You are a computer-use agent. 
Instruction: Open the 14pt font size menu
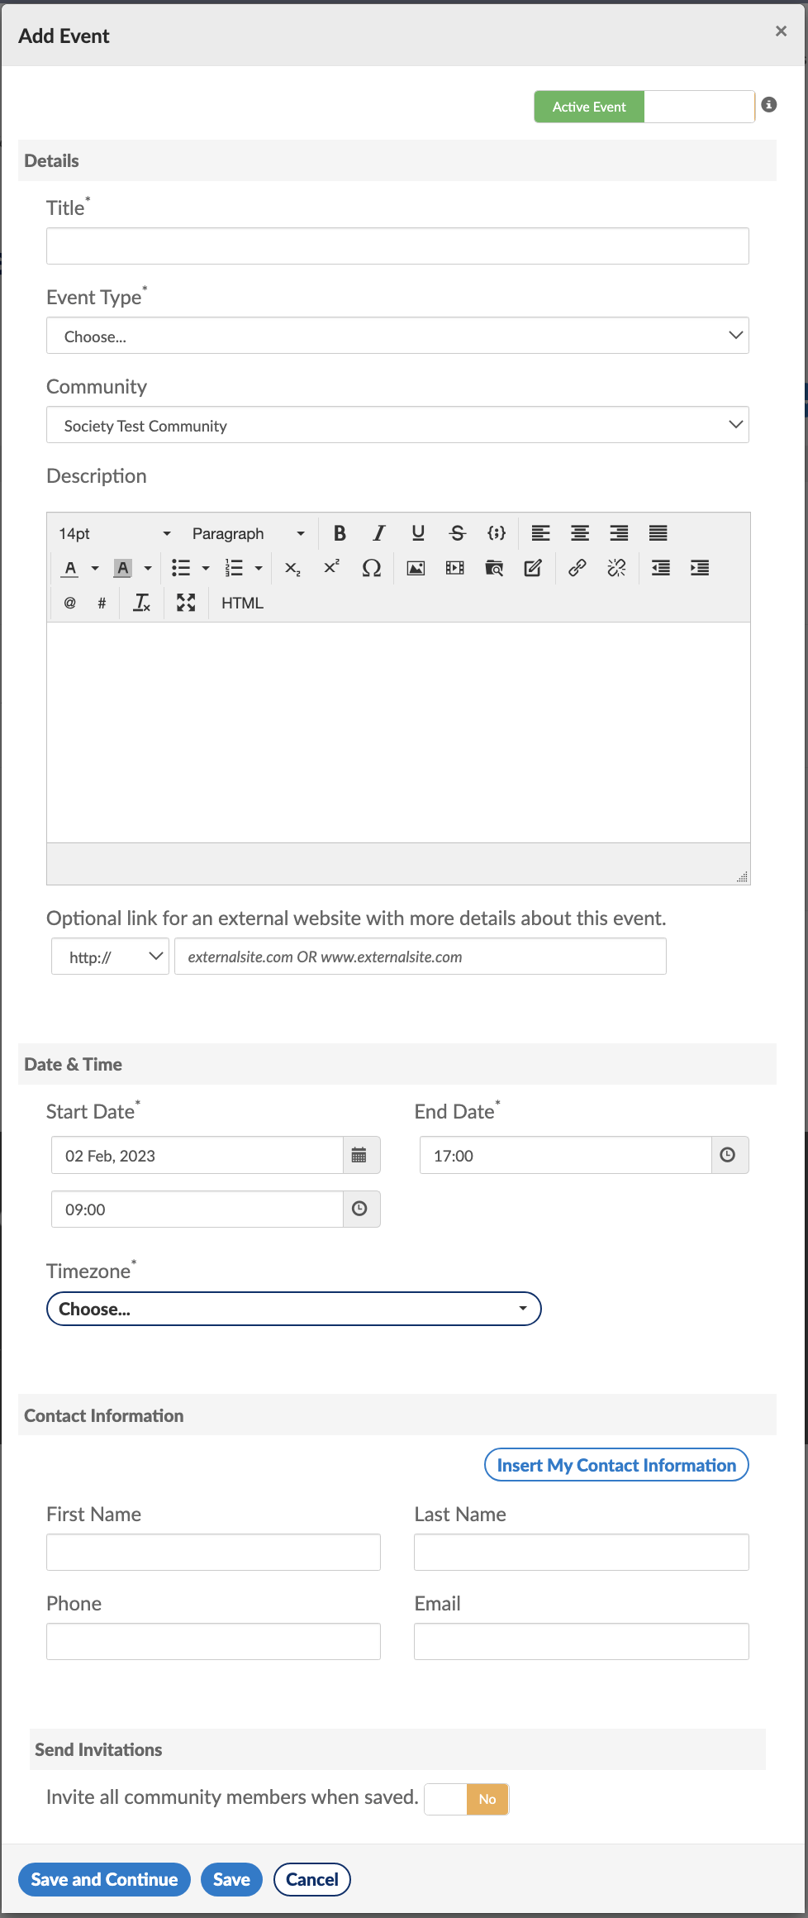(114, 533)
